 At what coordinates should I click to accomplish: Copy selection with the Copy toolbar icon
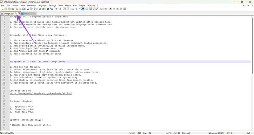pyautogui.click(x=31, y=9)
